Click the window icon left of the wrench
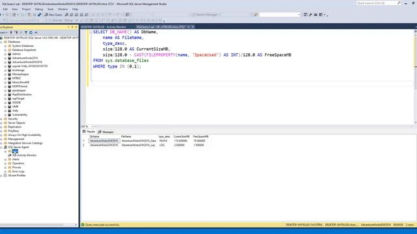 click(306, 14)
